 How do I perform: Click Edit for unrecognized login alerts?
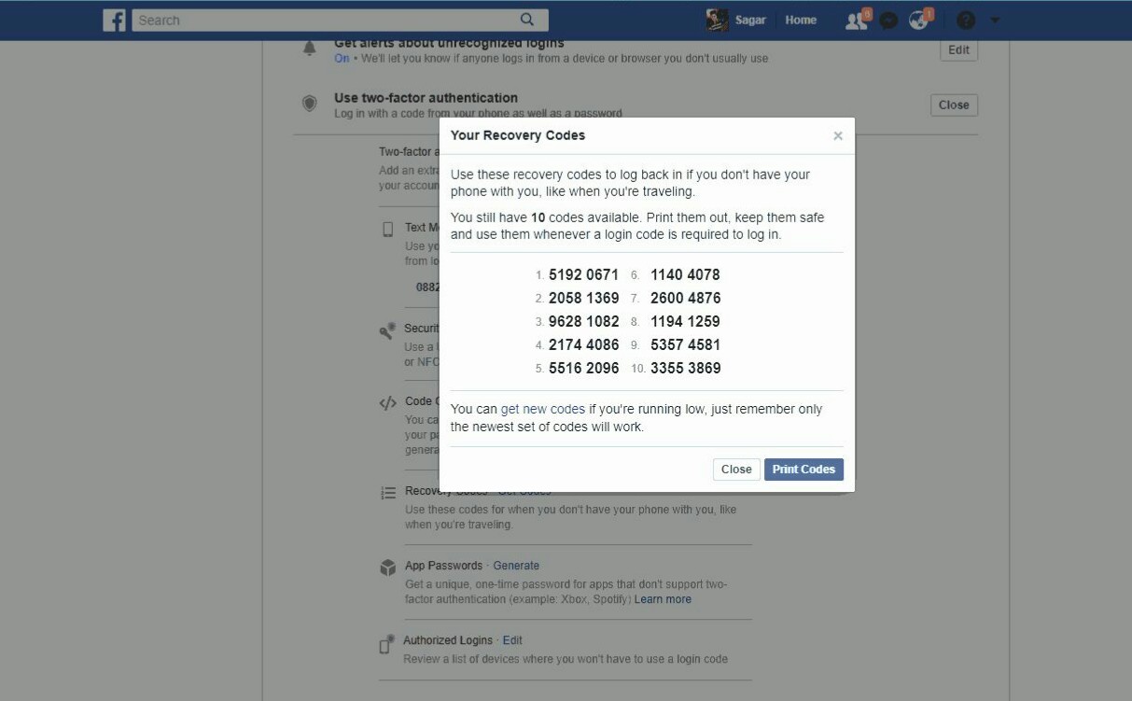958,50
